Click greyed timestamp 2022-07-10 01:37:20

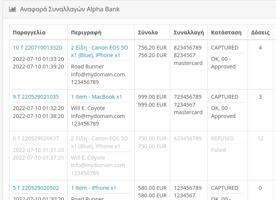click(38, 158)
